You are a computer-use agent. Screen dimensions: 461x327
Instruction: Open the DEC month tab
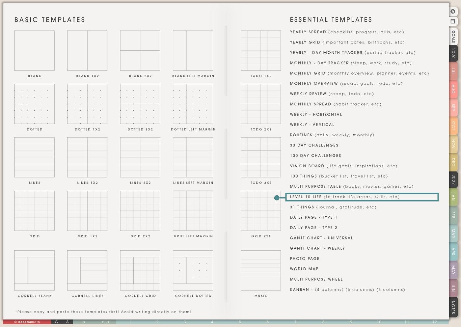pos(453,162)
